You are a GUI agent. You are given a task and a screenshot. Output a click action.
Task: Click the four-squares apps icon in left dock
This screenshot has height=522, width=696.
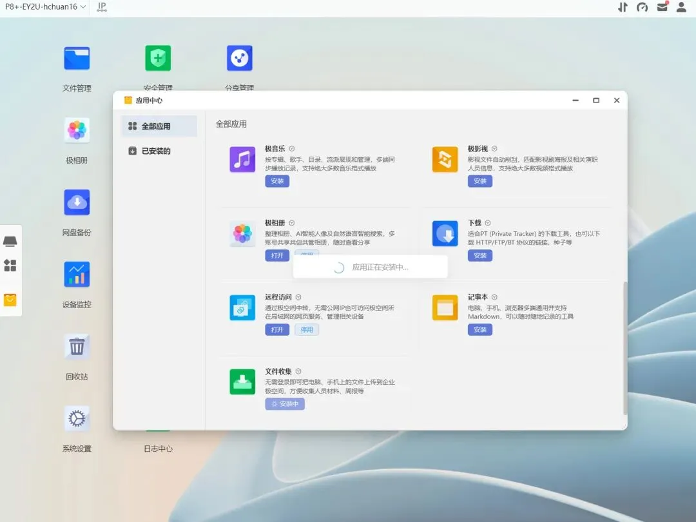click(x=10, y=266)
